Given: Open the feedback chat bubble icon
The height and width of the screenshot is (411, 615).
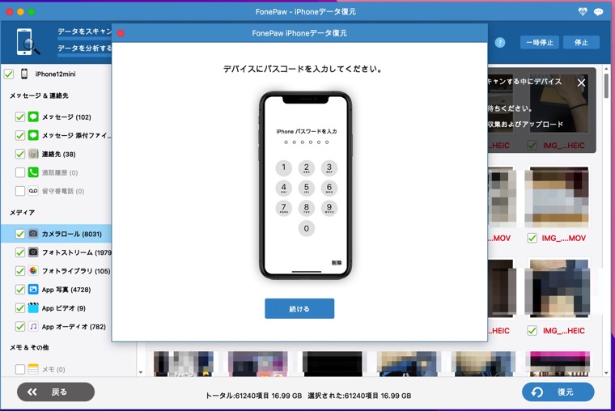Looking at the screenshot, I should [x=598, y=12].
